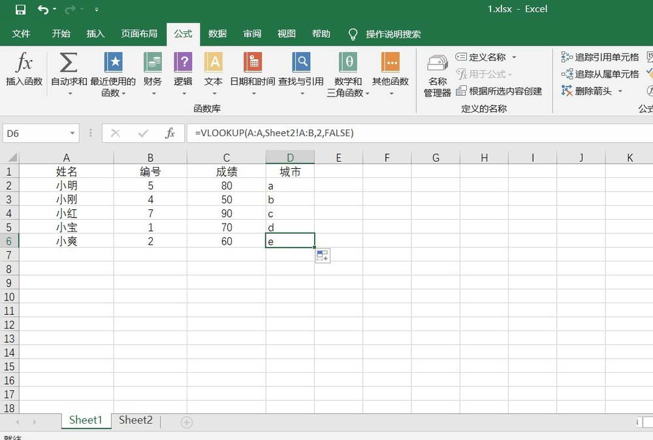Viewport: 653px width, 440px height.
Task: Open Customize Quick Access Toolbar dropdown
Action: (x=97, y=9)
